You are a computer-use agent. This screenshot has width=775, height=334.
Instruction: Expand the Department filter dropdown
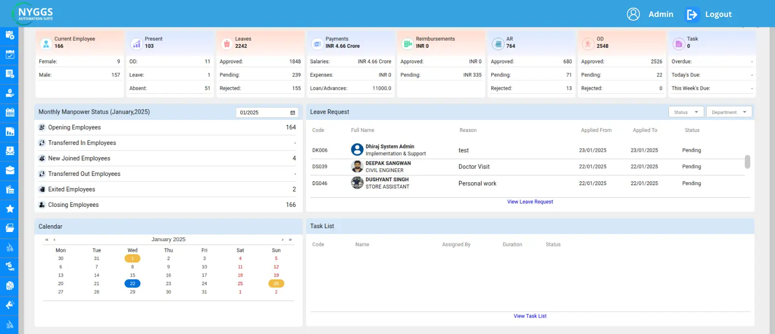point(729,112)
